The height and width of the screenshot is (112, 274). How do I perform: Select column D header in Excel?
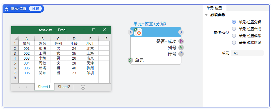coord(74,39)
